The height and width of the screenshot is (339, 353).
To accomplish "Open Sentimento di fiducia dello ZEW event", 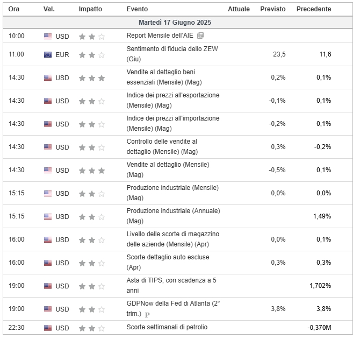I will (172, 54).
